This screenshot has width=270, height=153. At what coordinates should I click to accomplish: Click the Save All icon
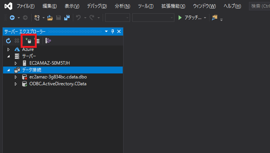67,18
